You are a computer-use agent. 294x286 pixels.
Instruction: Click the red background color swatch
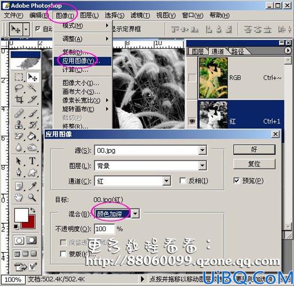tap(32, 225)
